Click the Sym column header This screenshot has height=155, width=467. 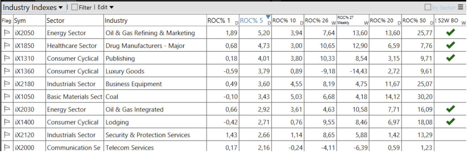[x=20, y=21]
